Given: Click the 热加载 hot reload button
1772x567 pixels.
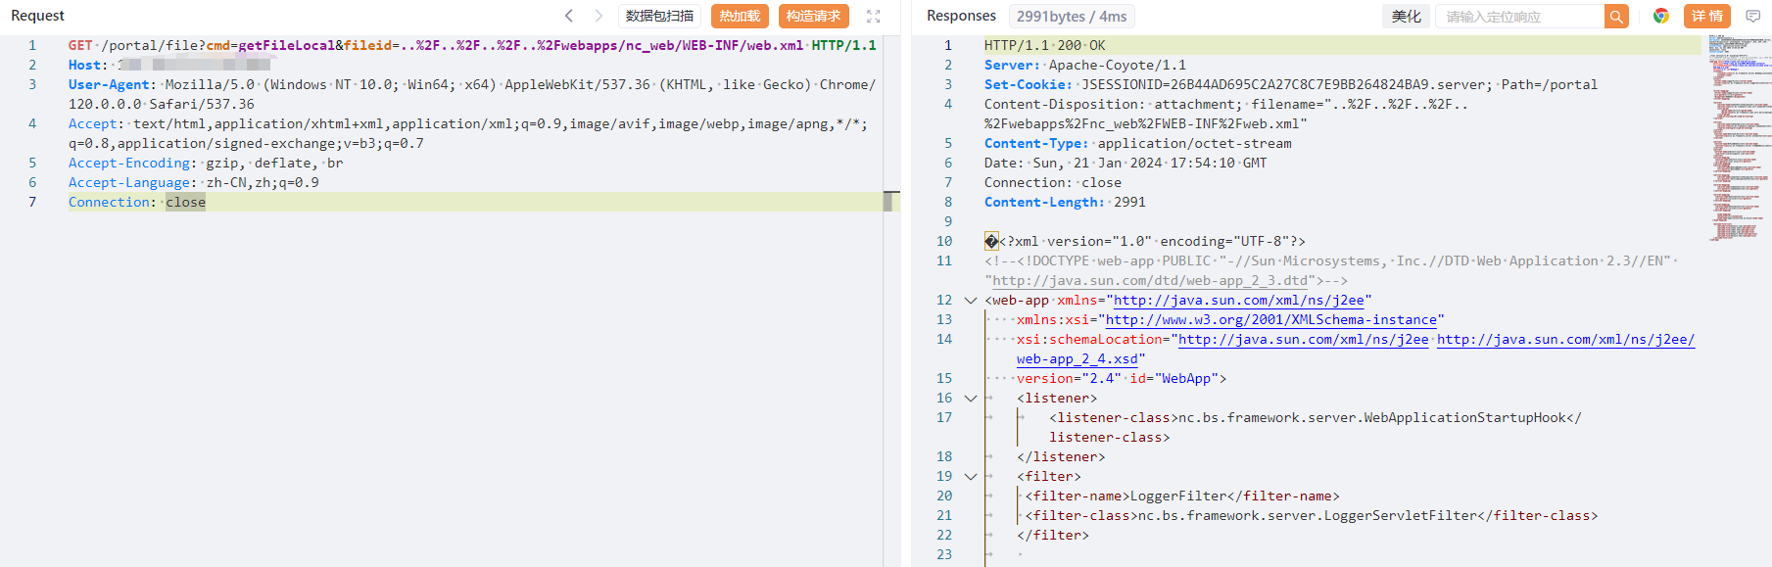Looking at the screenshot, I should [740, 16].
